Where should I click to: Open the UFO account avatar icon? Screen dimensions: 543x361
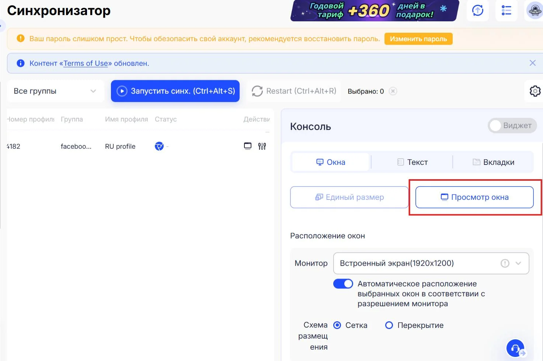(x=534, y=11)
